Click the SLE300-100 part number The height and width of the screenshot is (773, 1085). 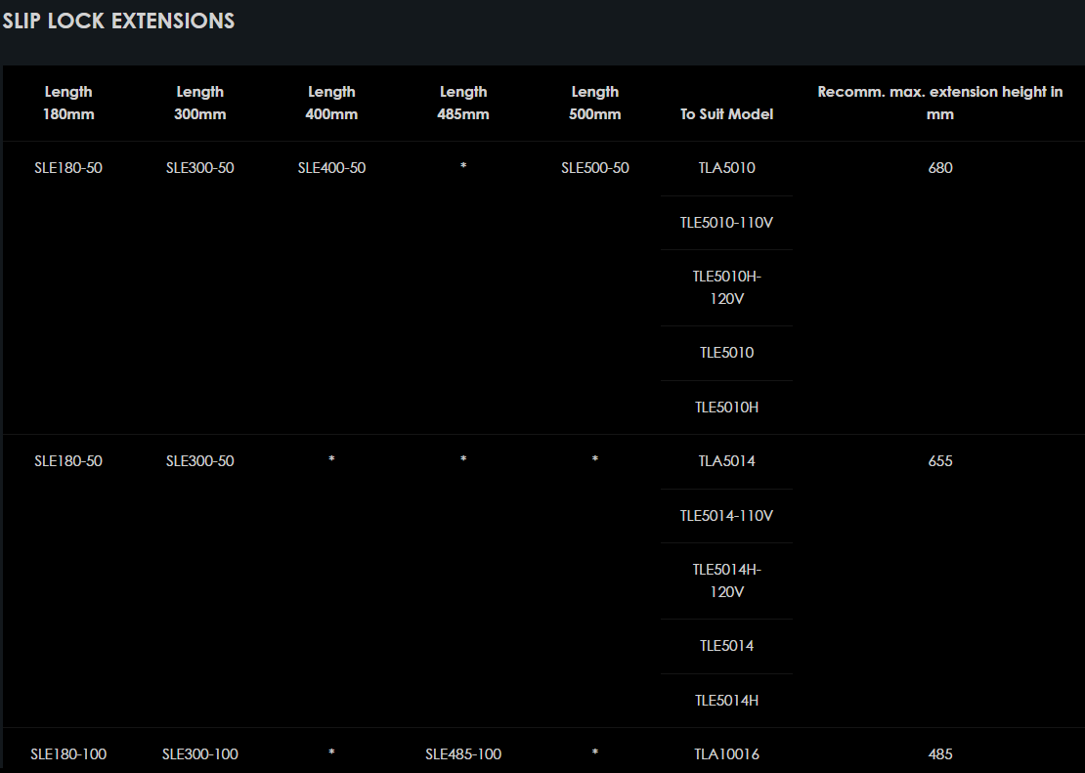[199, 754]
